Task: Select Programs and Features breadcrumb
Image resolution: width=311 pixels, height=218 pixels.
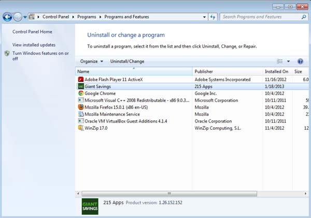Action: [126, 17]
